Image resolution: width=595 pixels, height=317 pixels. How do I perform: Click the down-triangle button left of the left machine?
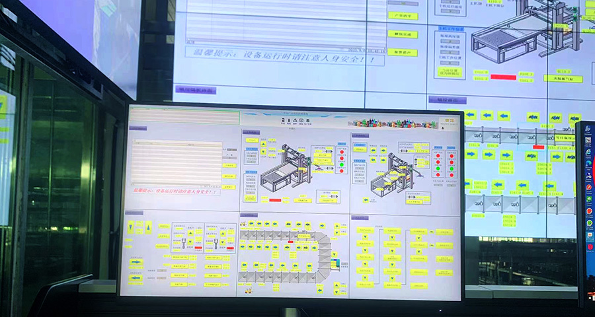tap(264, 153)
